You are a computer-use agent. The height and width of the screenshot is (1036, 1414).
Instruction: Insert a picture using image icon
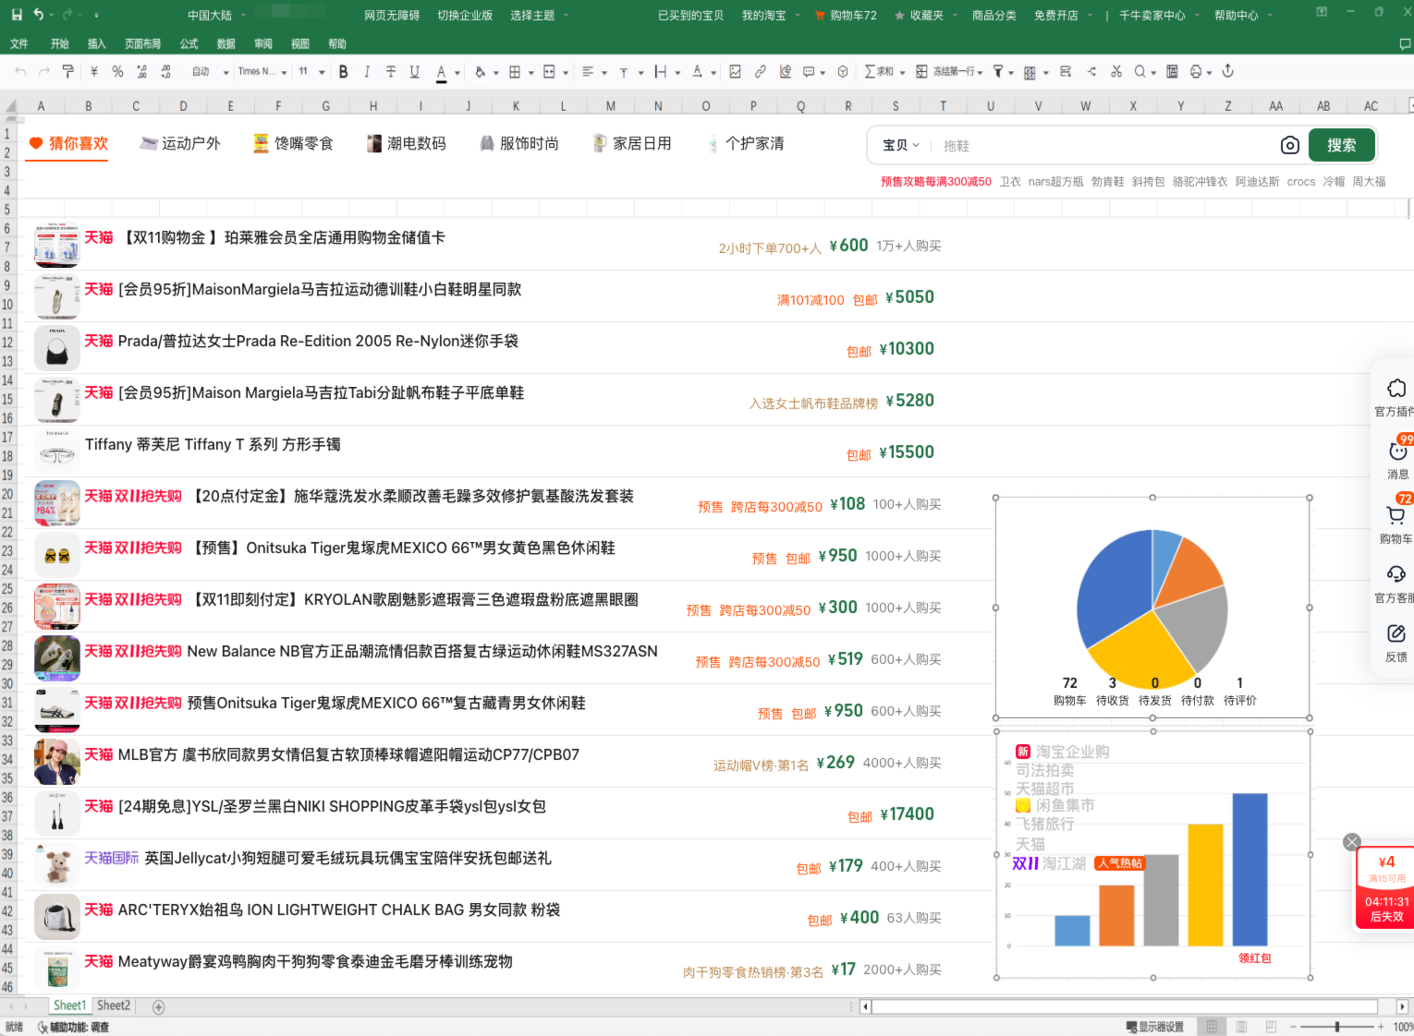(736, 71)
